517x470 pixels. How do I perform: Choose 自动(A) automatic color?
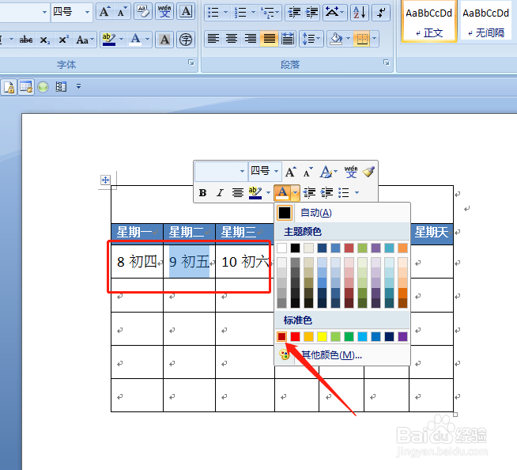(342, 213)
